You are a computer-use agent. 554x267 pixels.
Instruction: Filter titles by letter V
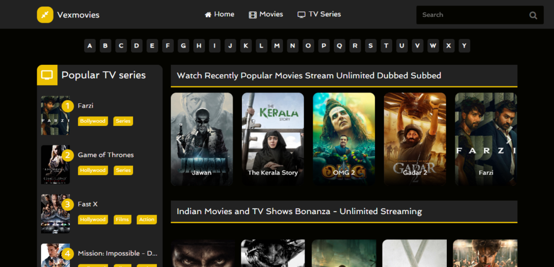click(417, 46)
